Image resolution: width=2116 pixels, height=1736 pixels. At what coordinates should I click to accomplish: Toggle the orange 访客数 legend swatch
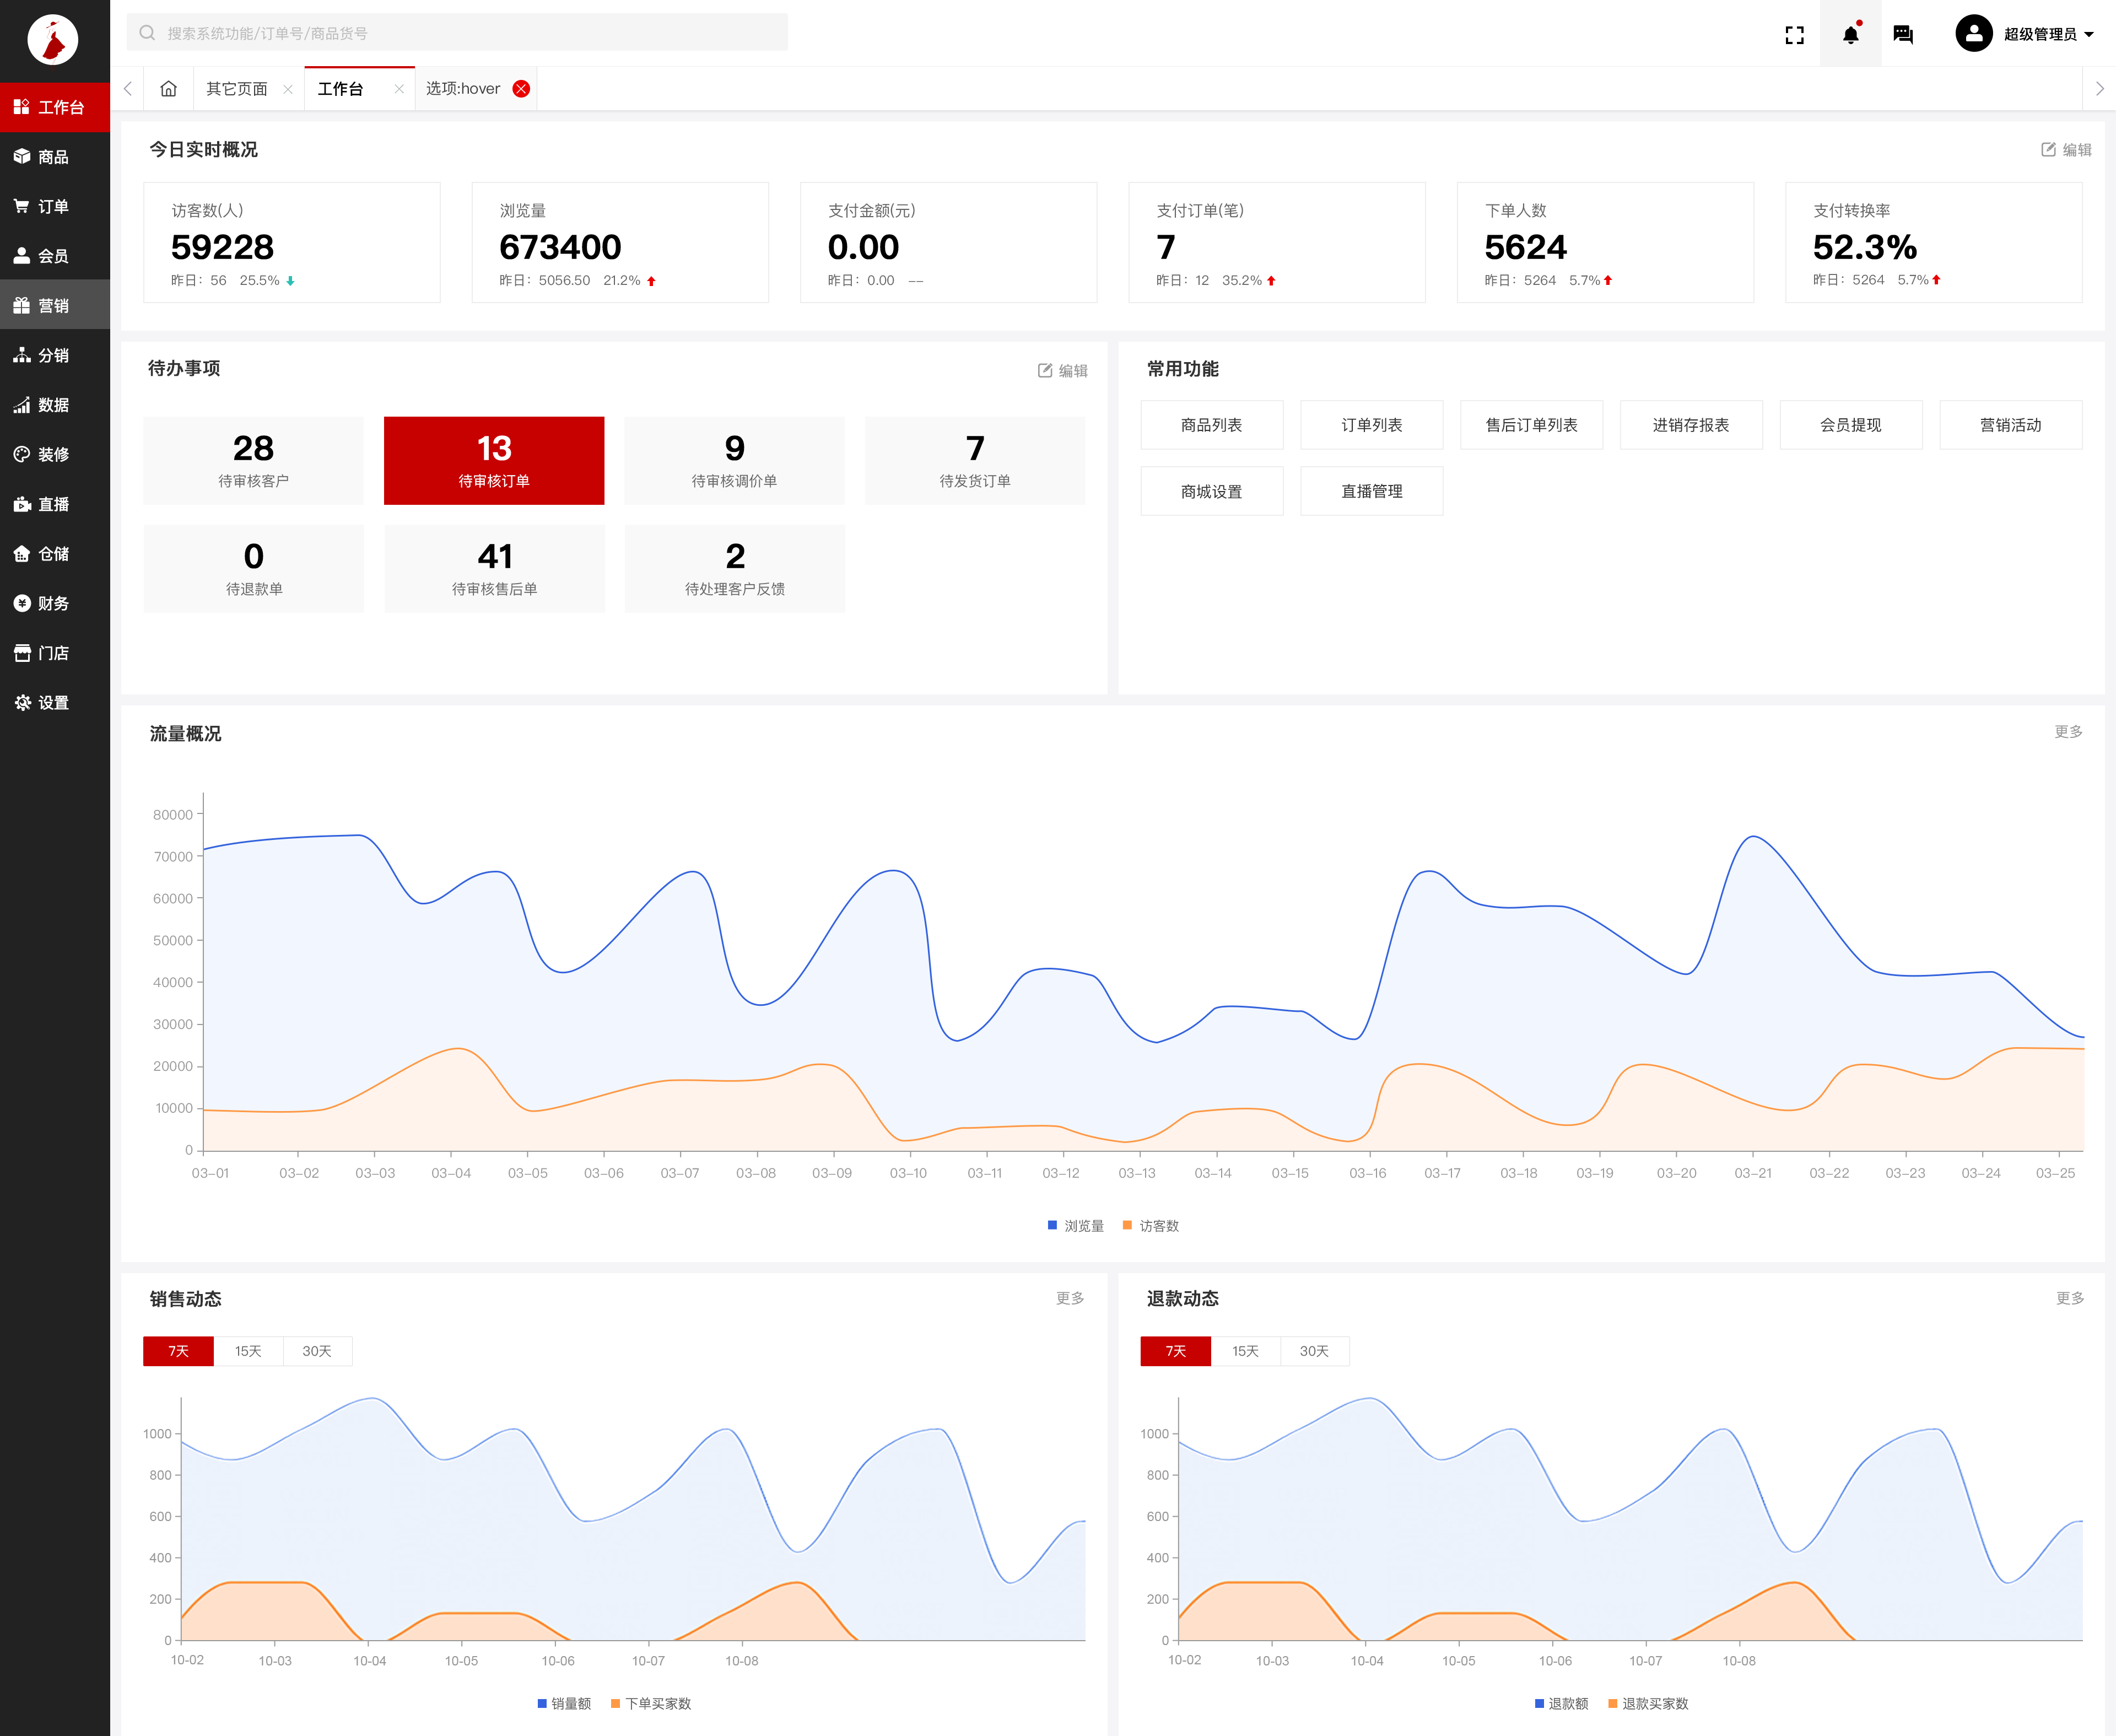1127,1226
